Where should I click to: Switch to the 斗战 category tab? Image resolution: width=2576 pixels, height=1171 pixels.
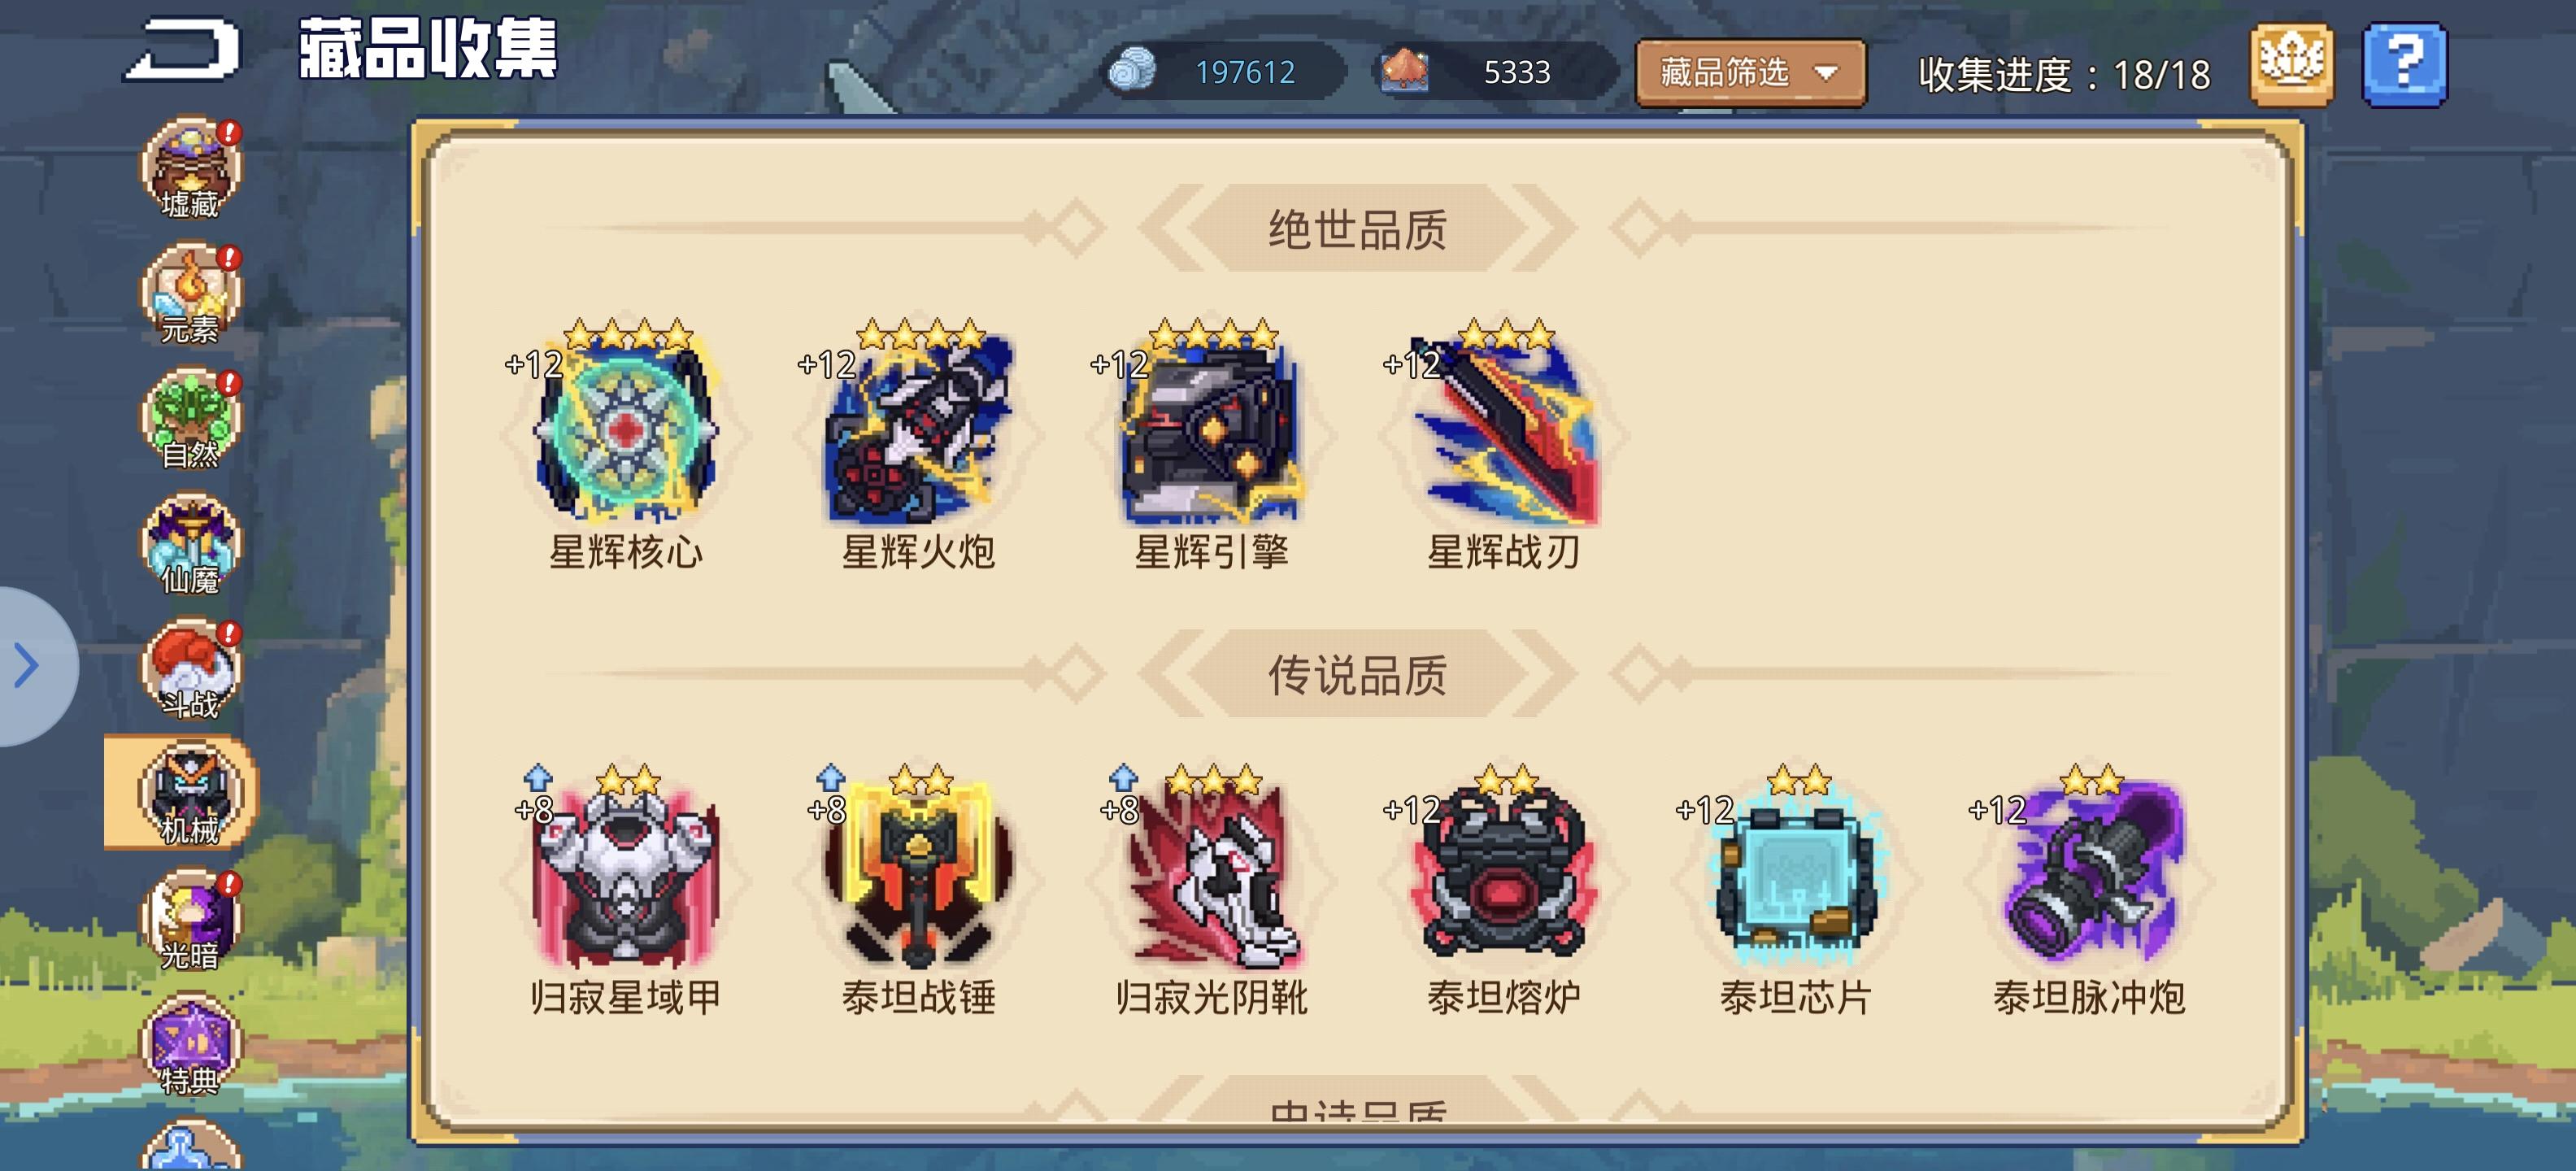click(x=190, y=669)
